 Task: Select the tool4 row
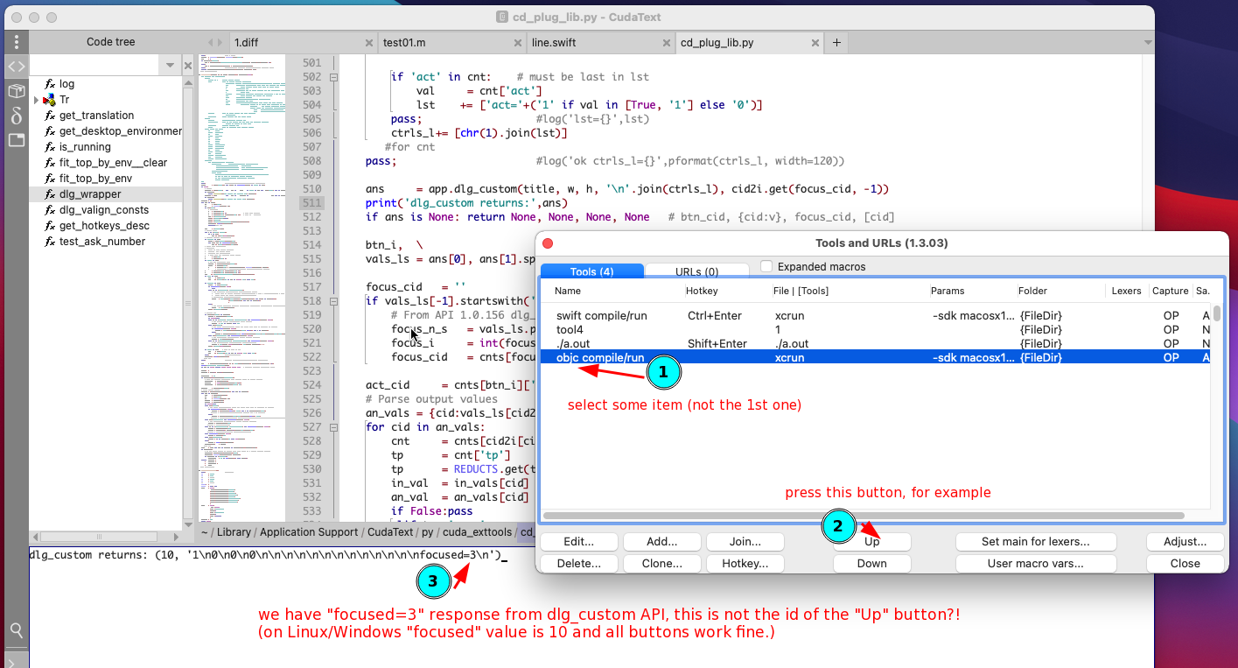[x=875, y=329]
